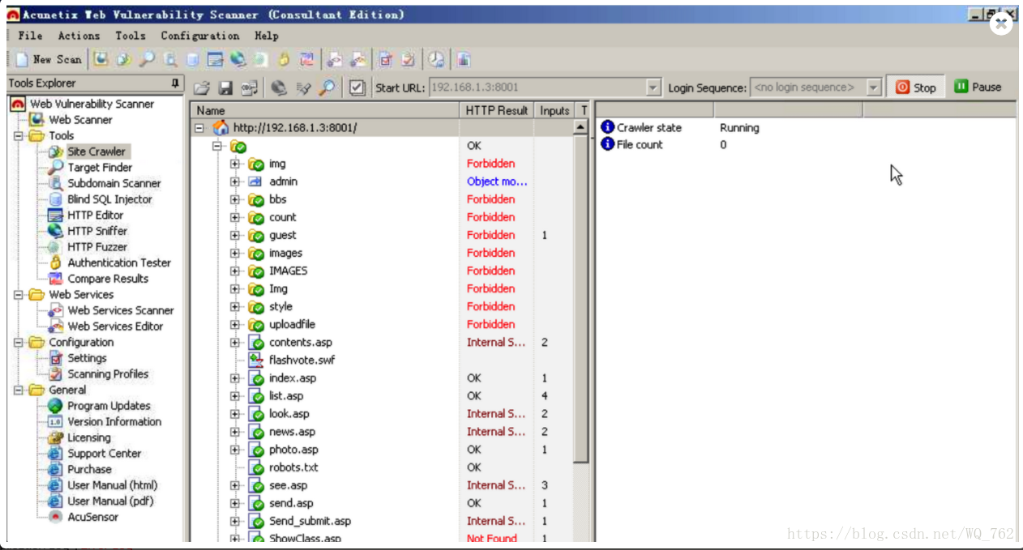Pin the Tools Explorer panel
Screen dimensions: 1023x550
[x=175, y=83]
